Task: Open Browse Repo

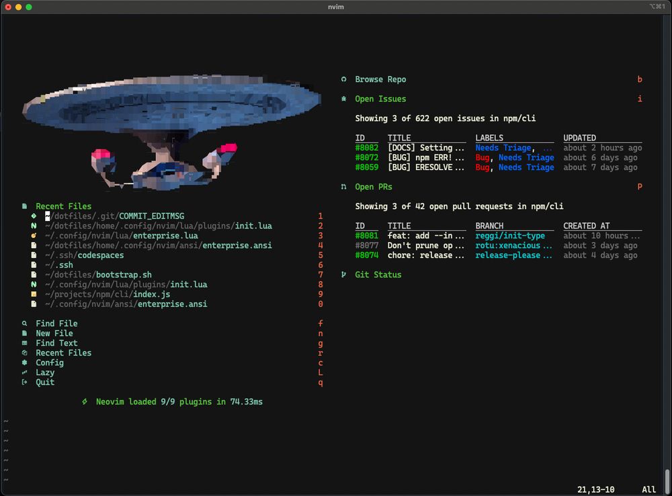Action: [380, 79]
